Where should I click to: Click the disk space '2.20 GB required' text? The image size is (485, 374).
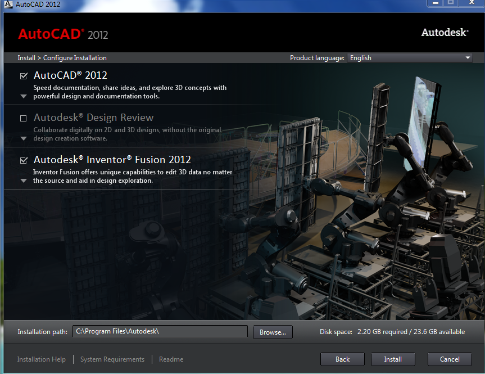[382, 332]
